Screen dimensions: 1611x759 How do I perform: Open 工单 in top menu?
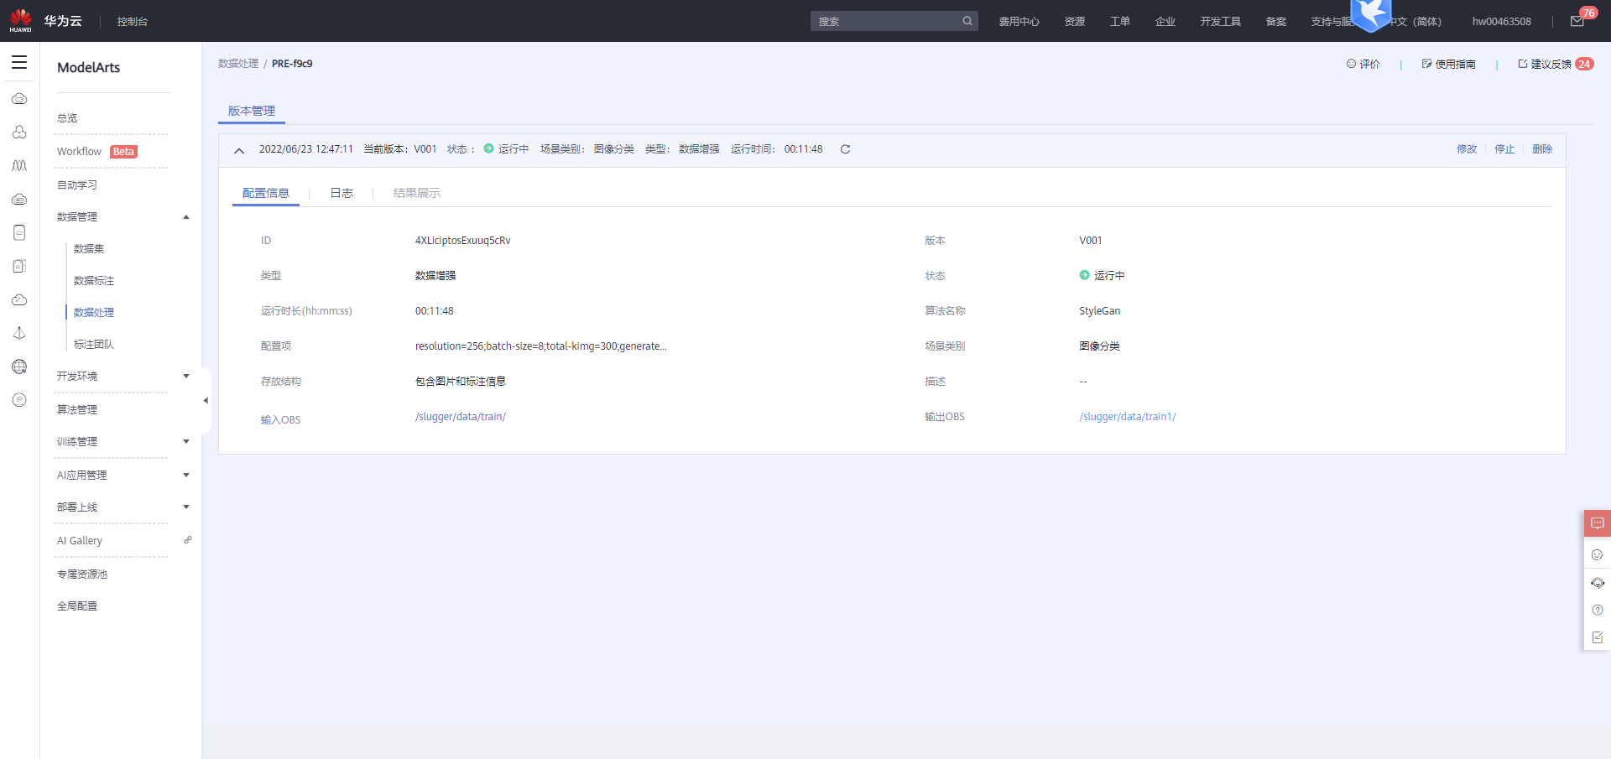coord(1120,22)
